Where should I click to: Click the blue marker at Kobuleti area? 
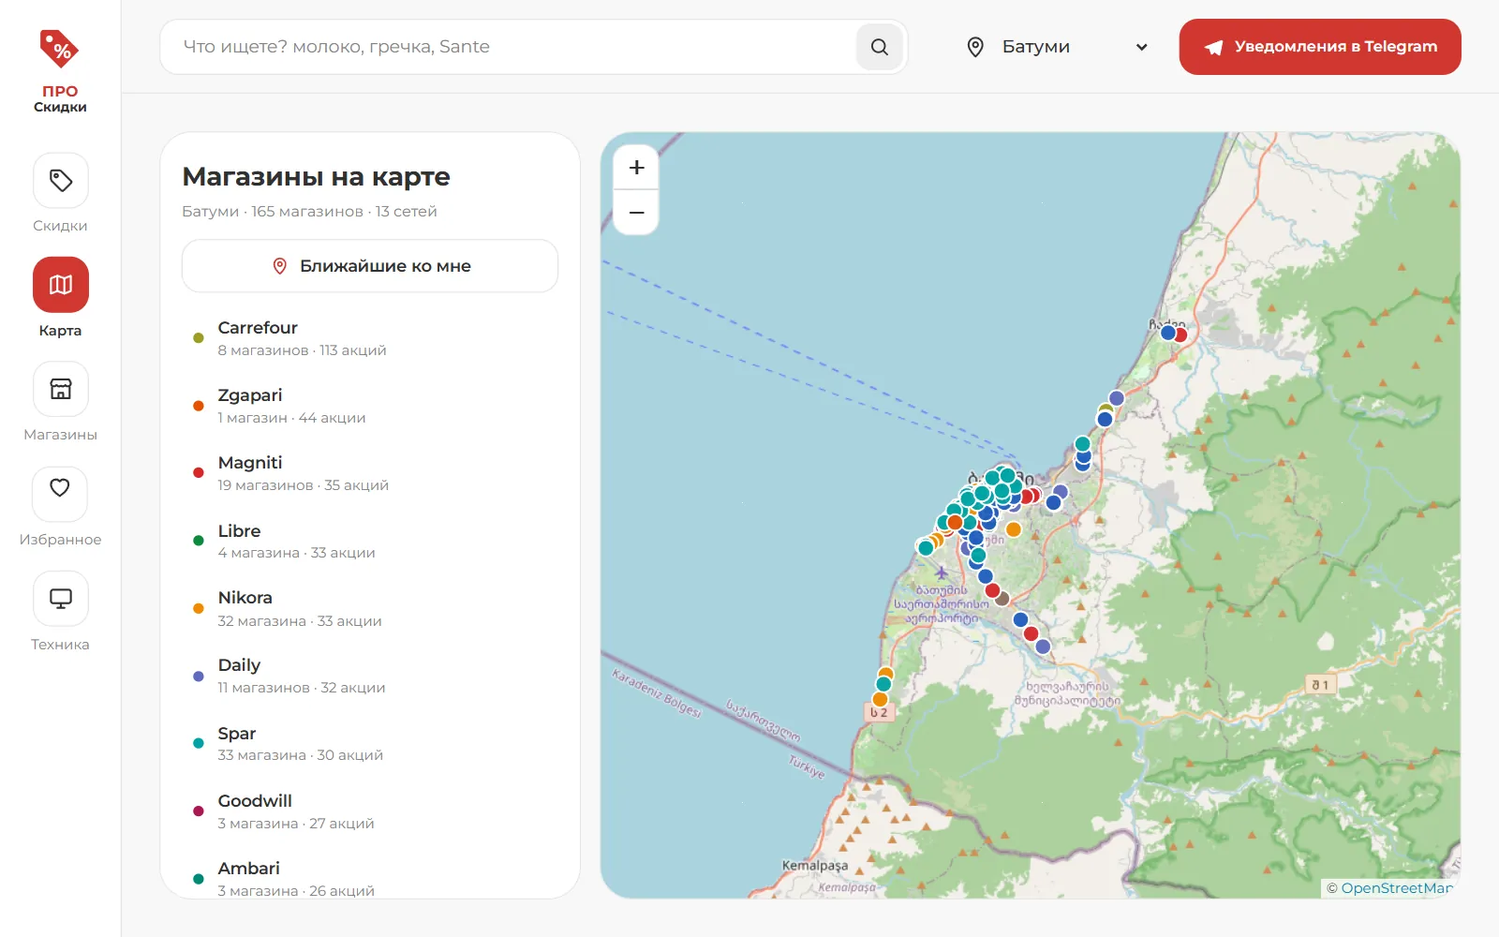(1168, 333)
